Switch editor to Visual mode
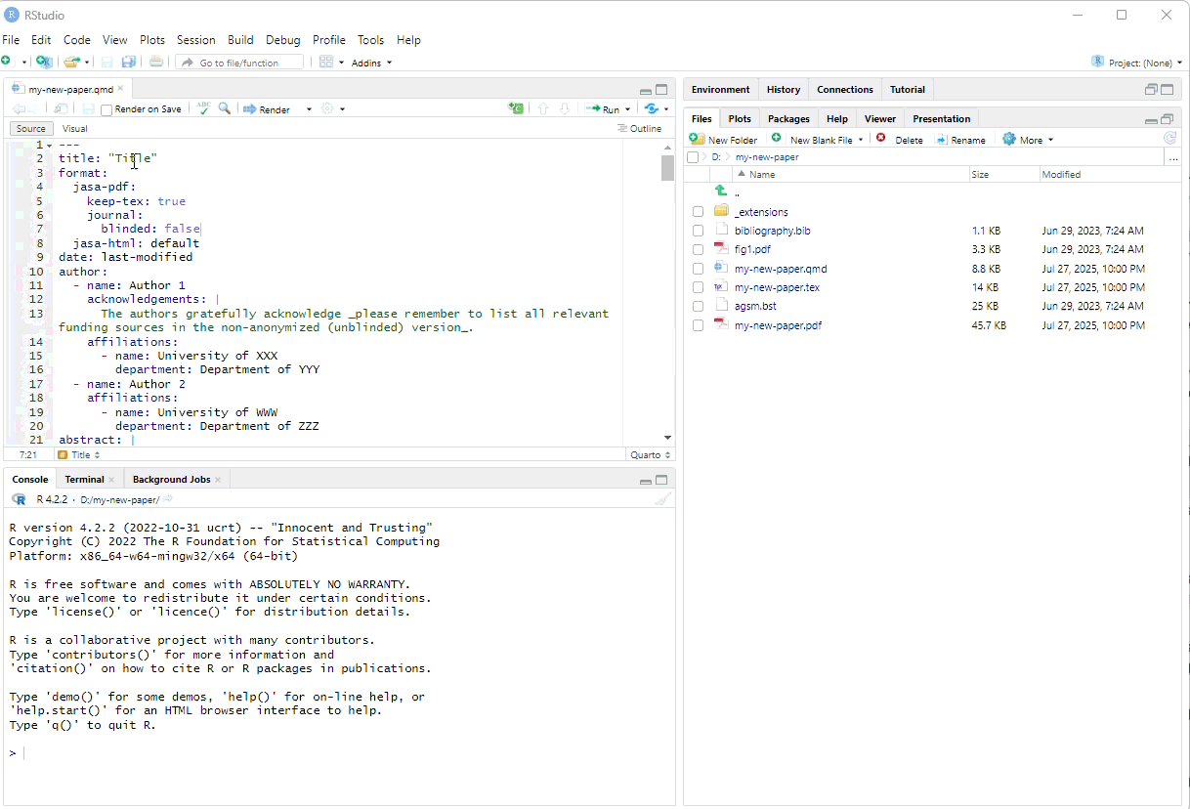This screenshot has width=1190, height=809. (x=75, y=128)
